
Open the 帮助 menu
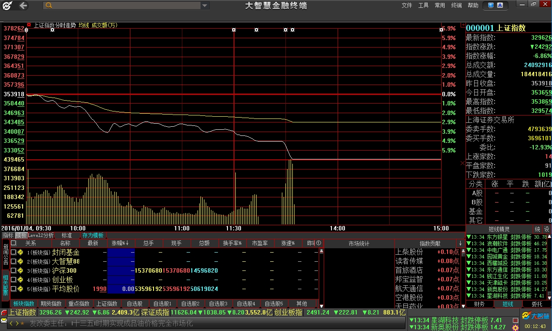click(x=473, y=5)
